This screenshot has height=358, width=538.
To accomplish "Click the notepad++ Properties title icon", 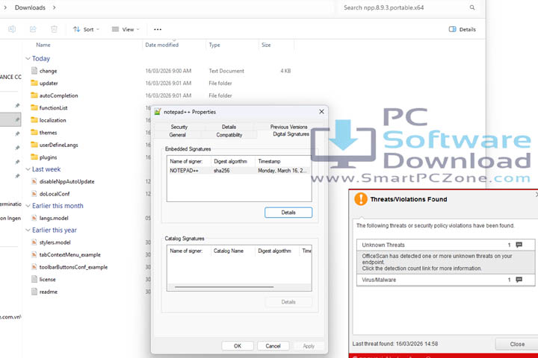I will 158,112.
